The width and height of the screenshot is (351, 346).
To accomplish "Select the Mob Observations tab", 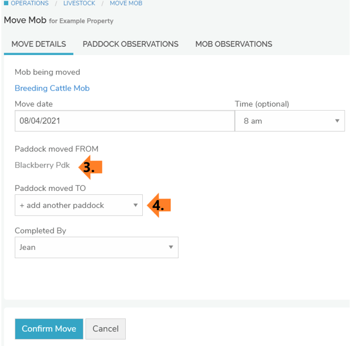I will pyautogui.click(x=233, y=44).
